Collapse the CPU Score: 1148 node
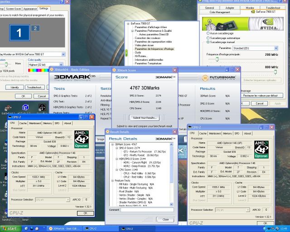 pos(117,169)
